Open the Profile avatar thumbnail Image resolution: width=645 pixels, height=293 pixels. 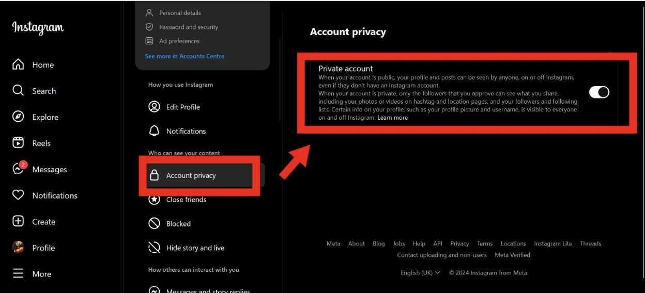(18, 248)
